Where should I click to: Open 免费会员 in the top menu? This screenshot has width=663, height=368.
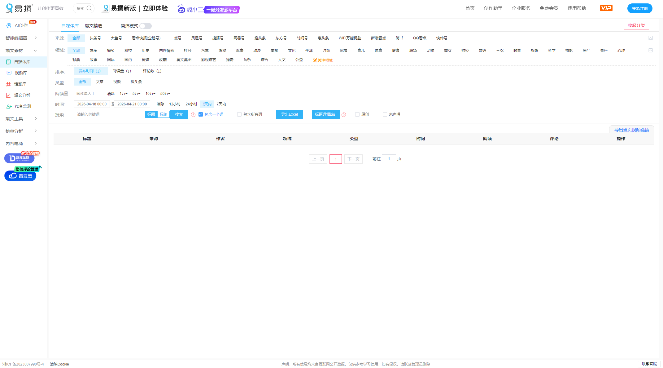[548, 8]
